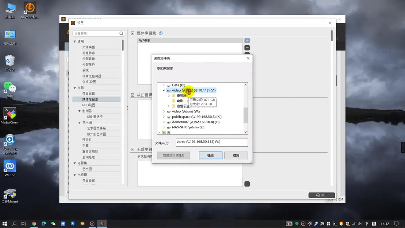Click the 确定 button

(x=210, y=156)
